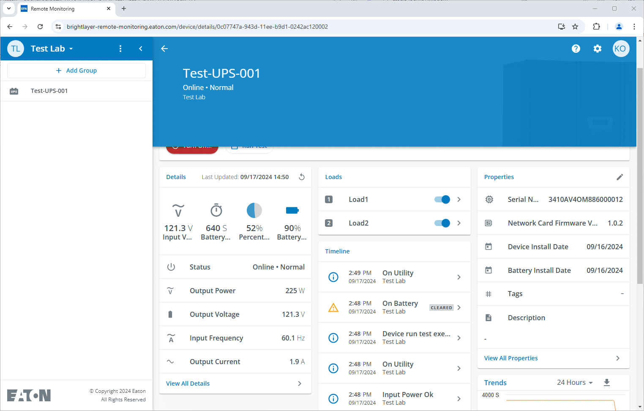Go back using the header back arrow
This screenshot has height=411, width=644.
tap(164, 49)
